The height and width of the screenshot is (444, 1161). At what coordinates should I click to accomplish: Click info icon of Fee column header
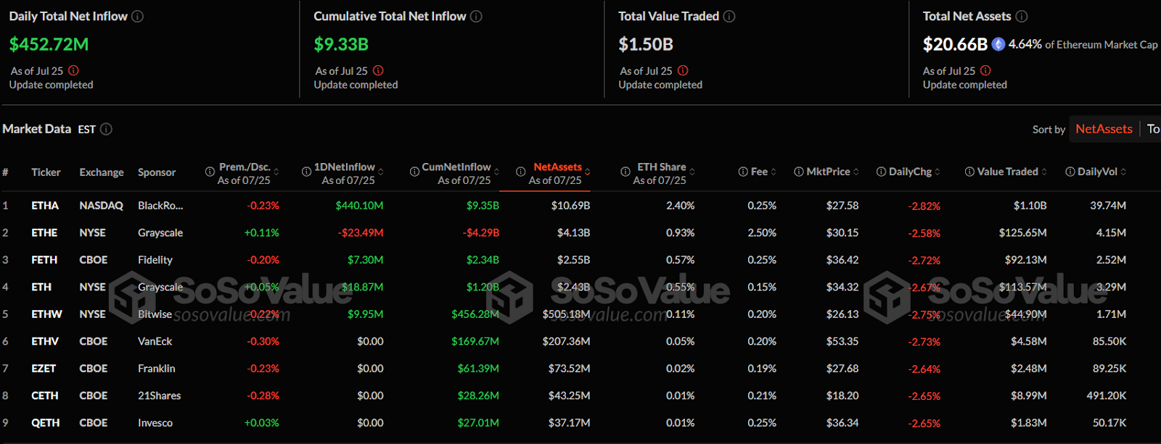(x=743, y=172)
